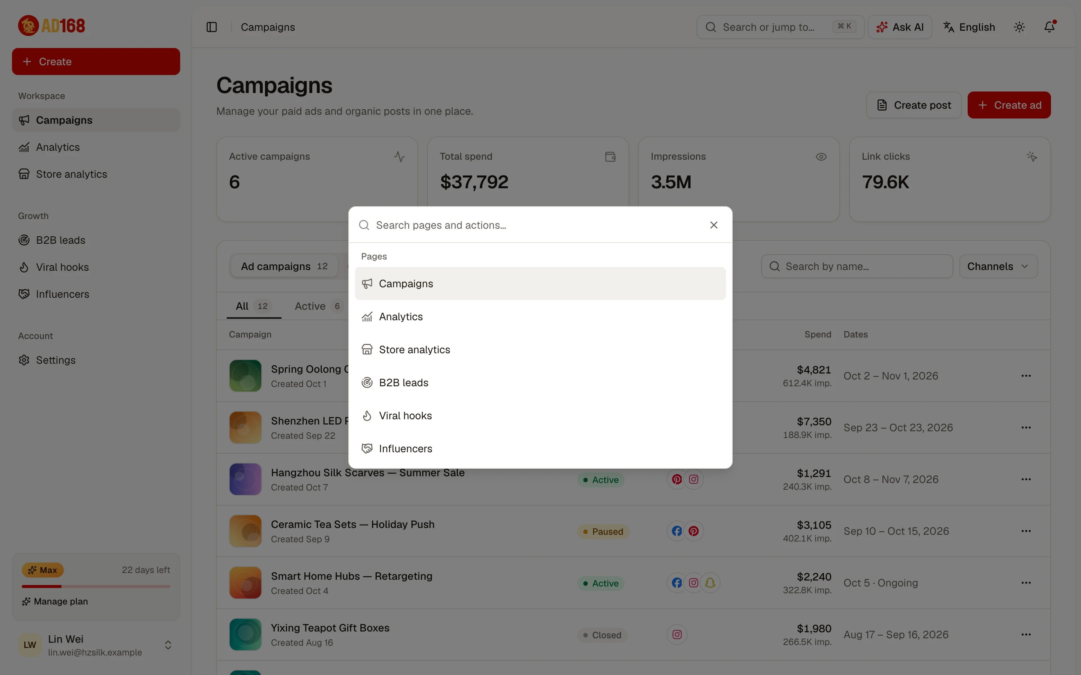The width and height of the screenshot is (1081, 675).
Task: Select the Ad campaigns segment tab
Action: [284, 267]
